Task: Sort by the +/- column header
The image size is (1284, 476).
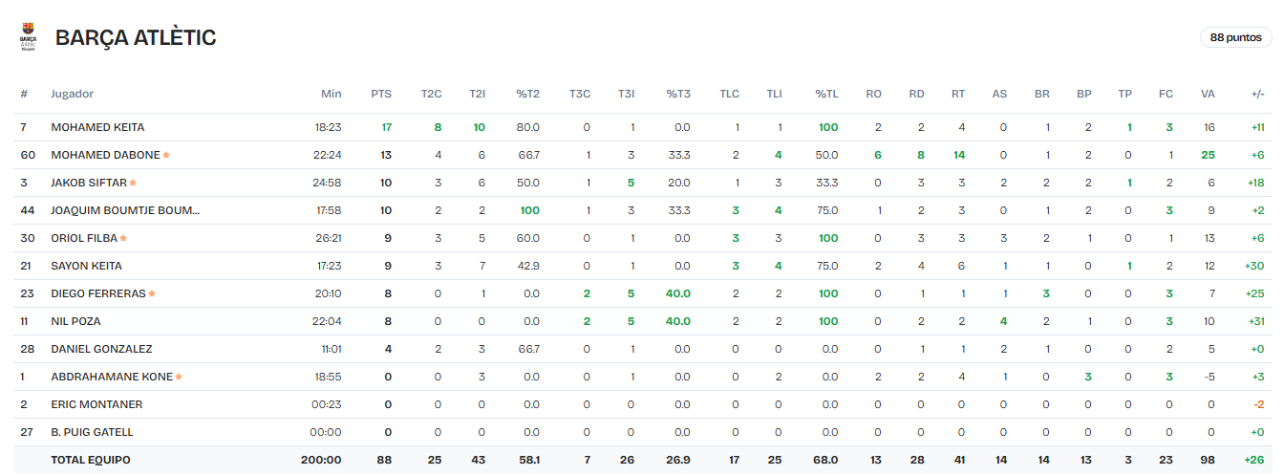Action: click(1256, 94)
